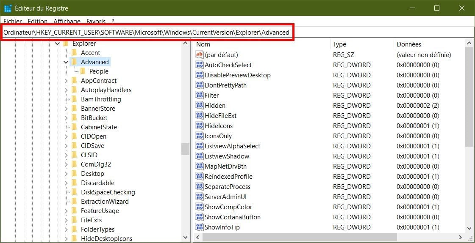Open the Favoris menu

[x=96, y=22]
